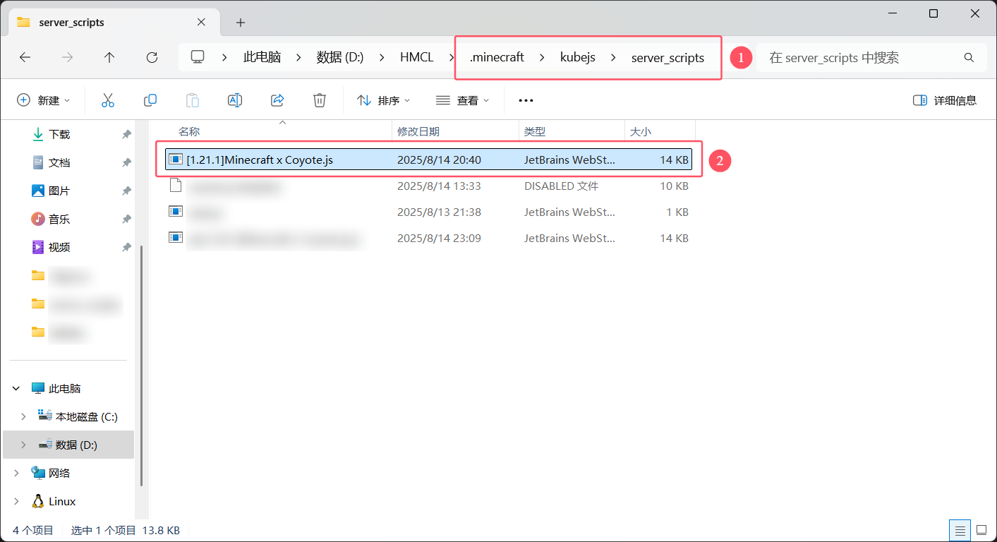Toggle the 详细信息 details pane
The image size is (997, 542).
click(x=945, y=100)
